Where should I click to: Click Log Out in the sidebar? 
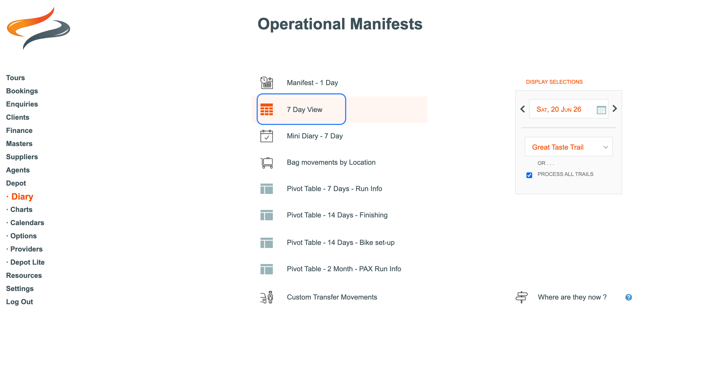point(19,302)
